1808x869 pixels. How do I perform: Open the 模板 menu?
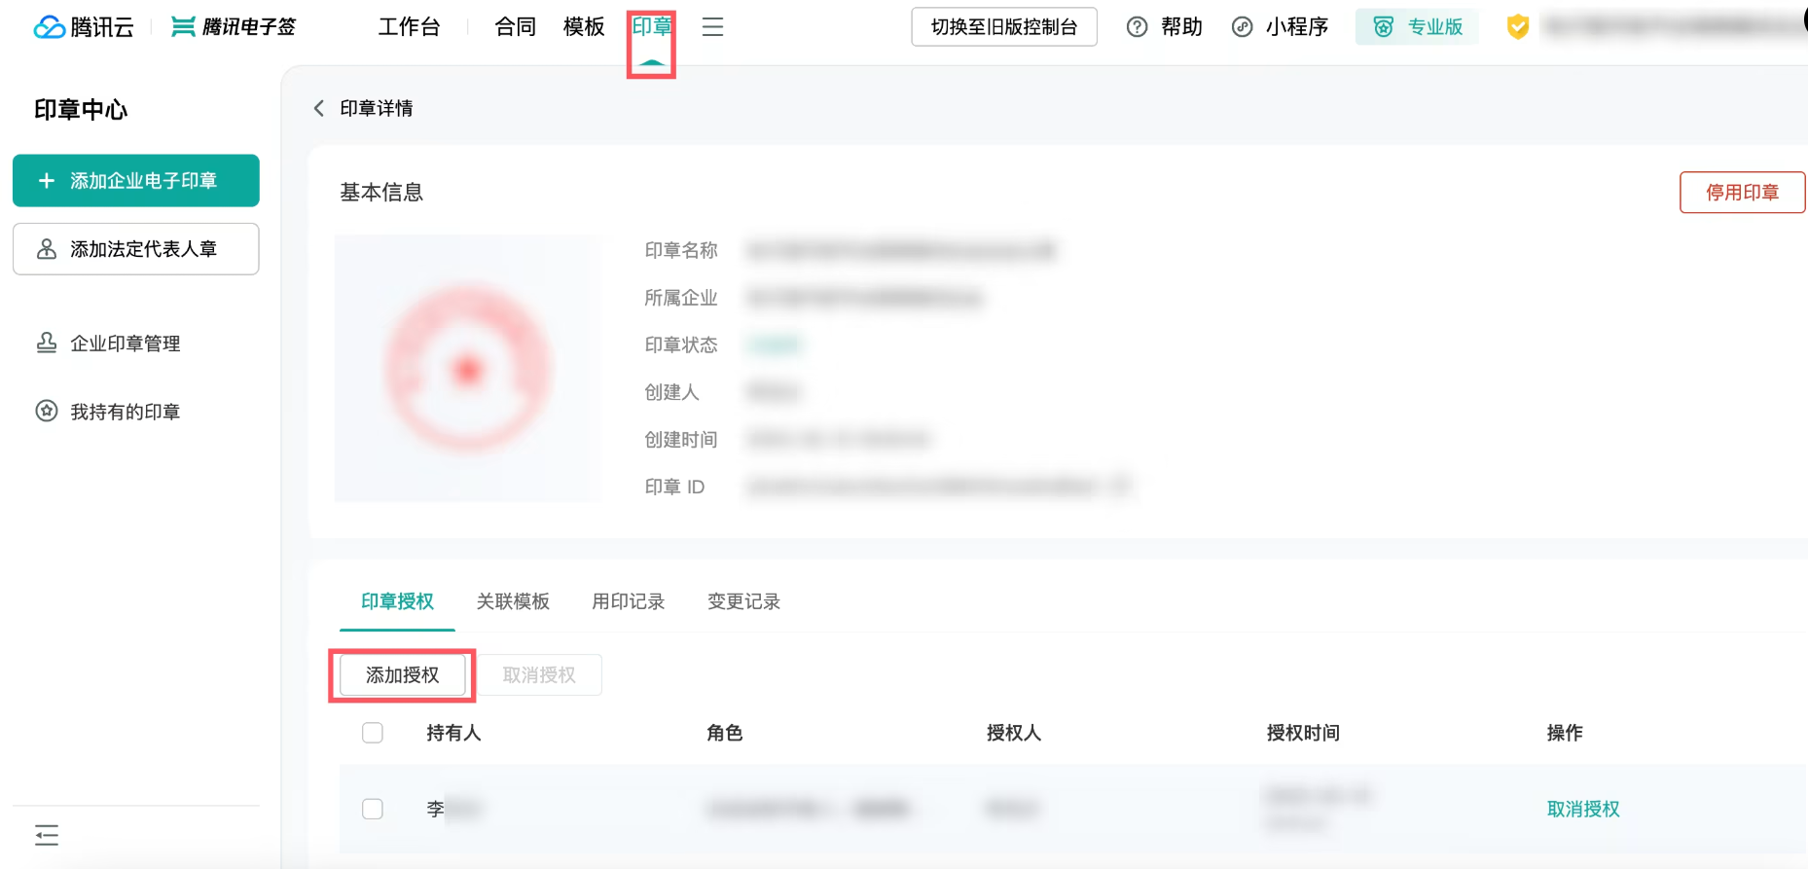pos(584,27)
